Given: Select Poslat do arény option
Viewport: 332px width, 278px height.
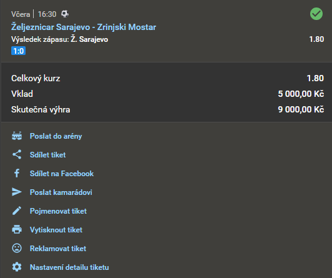Looking at the screenshot, I should click(56, 136).
